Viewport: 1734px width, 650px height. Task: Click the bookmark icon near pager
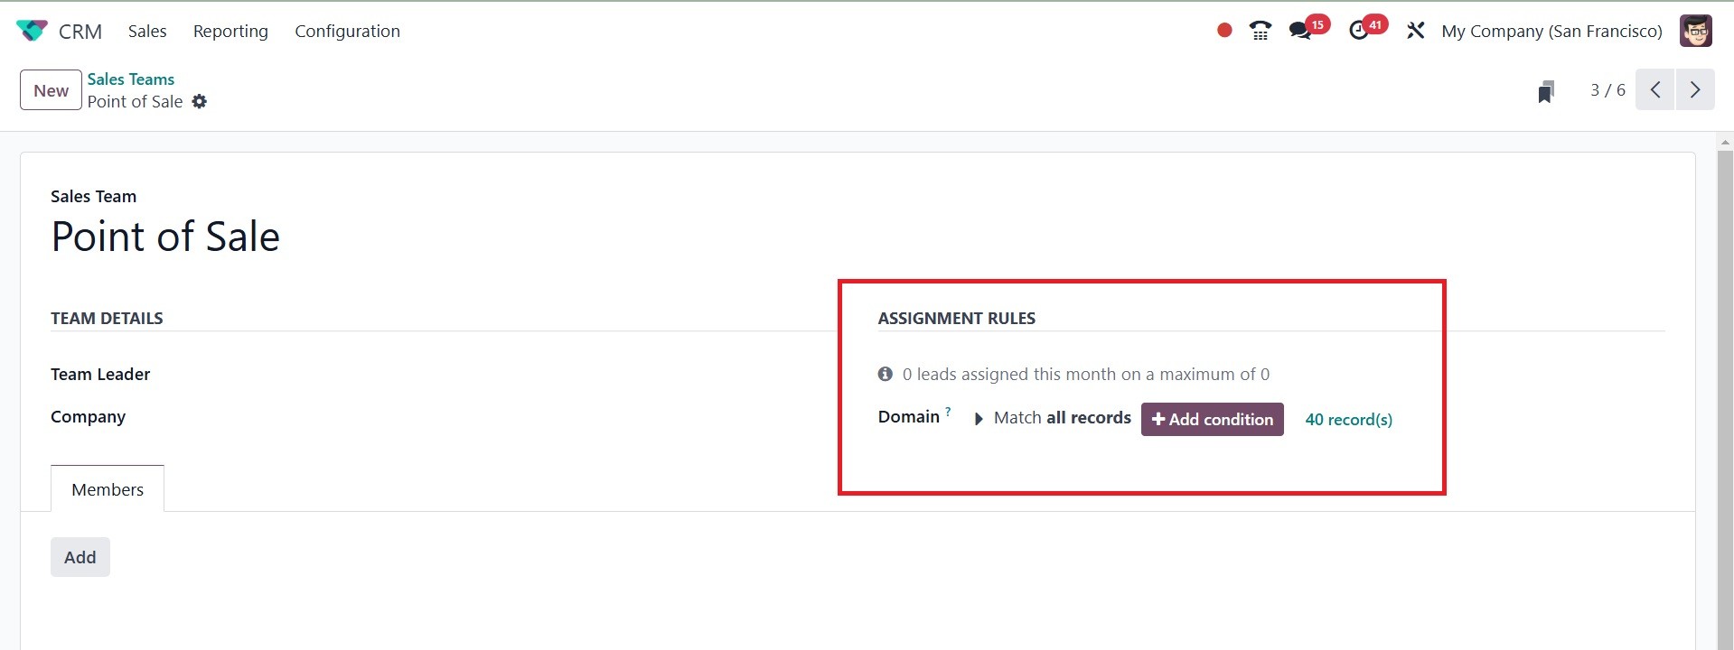coord(1546,91)
